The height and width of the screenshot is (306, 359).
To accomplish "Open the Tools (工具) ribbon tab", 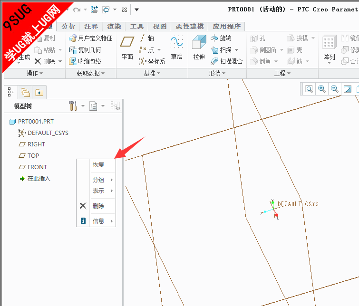I will coord(136,26).
